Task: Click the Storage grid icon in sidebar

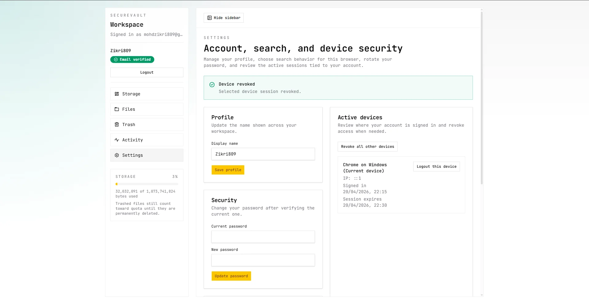Action: tap(117, 94)
